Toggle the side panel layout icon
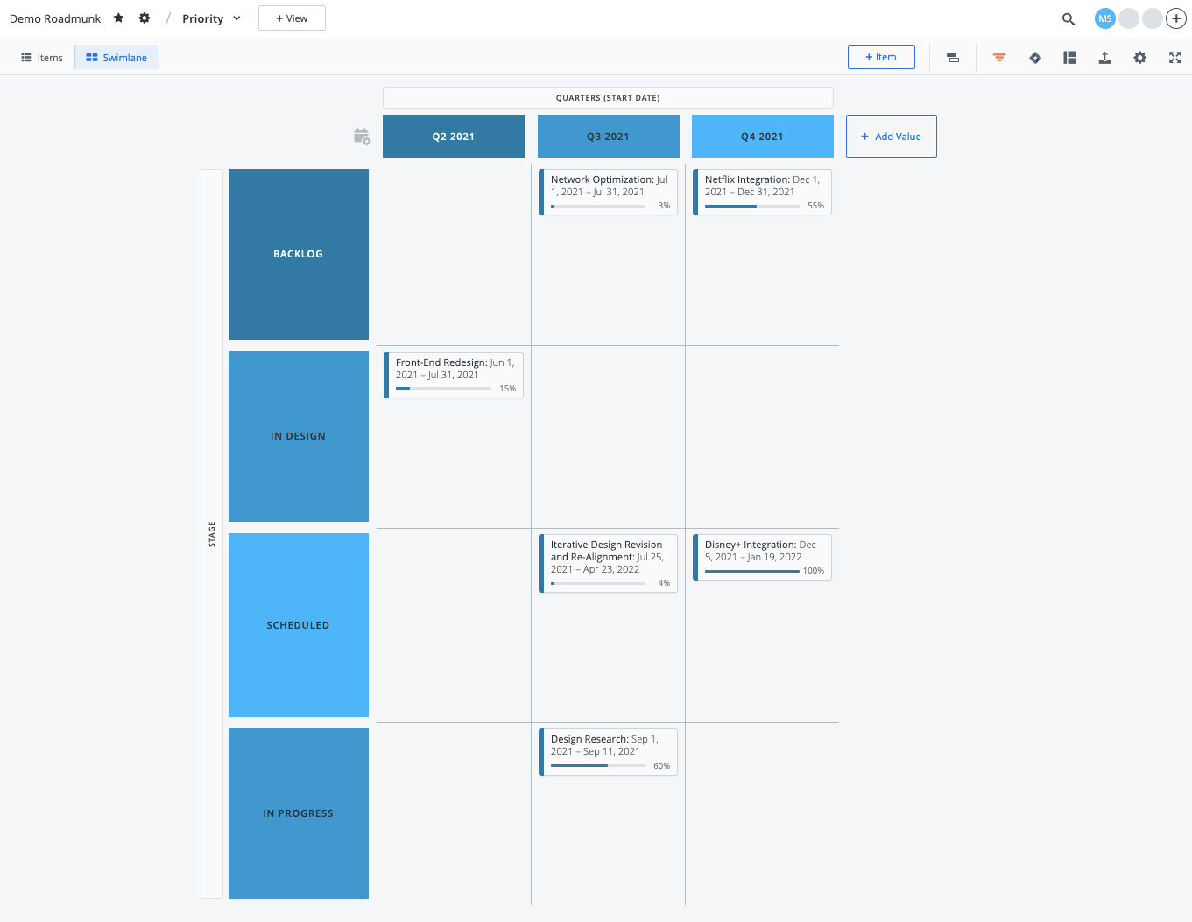 click(x=1070, y=58)
